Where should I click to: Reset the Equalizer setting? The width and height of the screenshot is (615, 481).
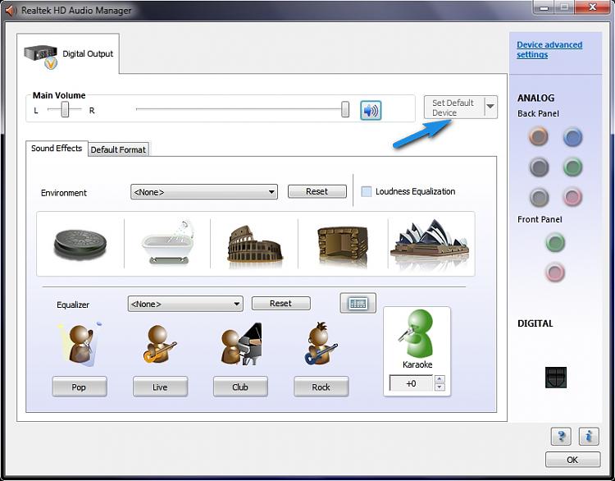click(280, 304)
